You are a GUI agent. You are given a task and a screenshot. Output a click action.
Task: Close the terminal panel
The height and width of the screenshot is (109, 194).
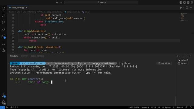click(191, 56)
